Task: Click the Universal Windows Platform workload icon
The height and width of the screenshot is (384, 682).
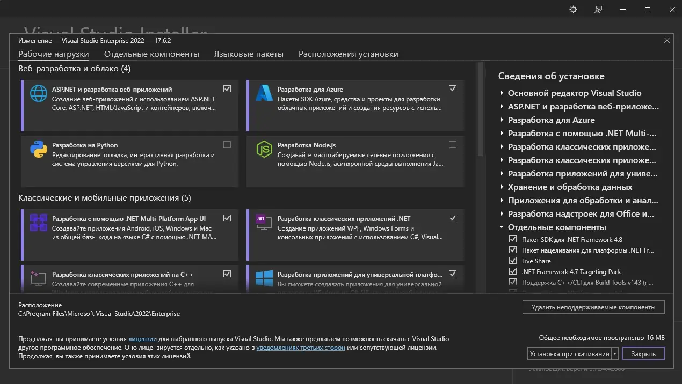Action: 264,278
